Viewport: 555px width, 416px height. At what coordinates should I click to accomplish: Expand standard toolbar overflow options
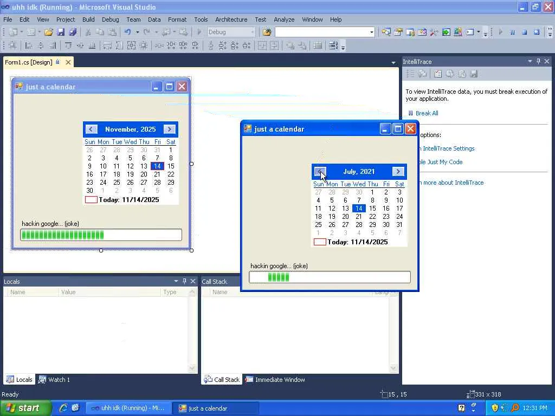click(x=485, y=33)
